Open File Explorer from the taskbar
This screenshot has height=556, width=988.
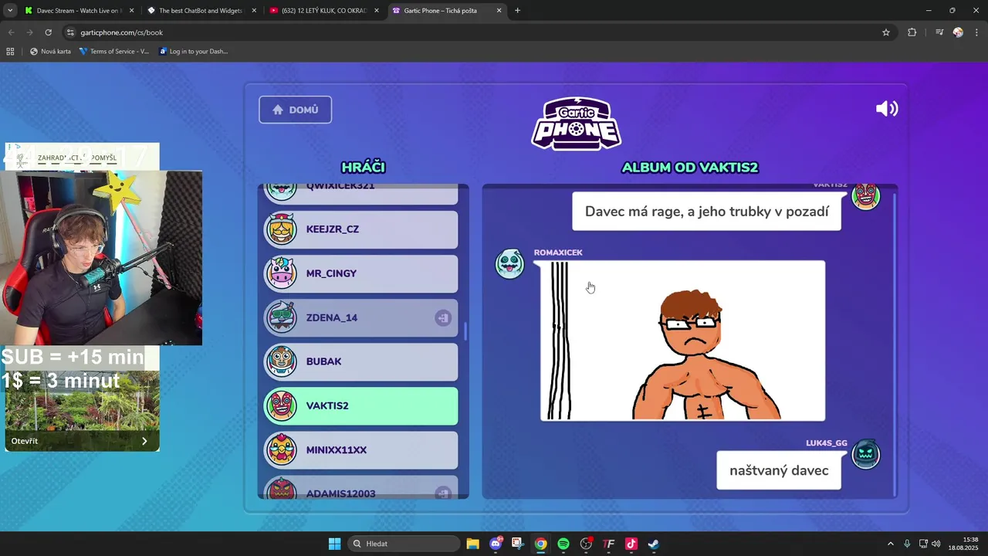[473, 544]
